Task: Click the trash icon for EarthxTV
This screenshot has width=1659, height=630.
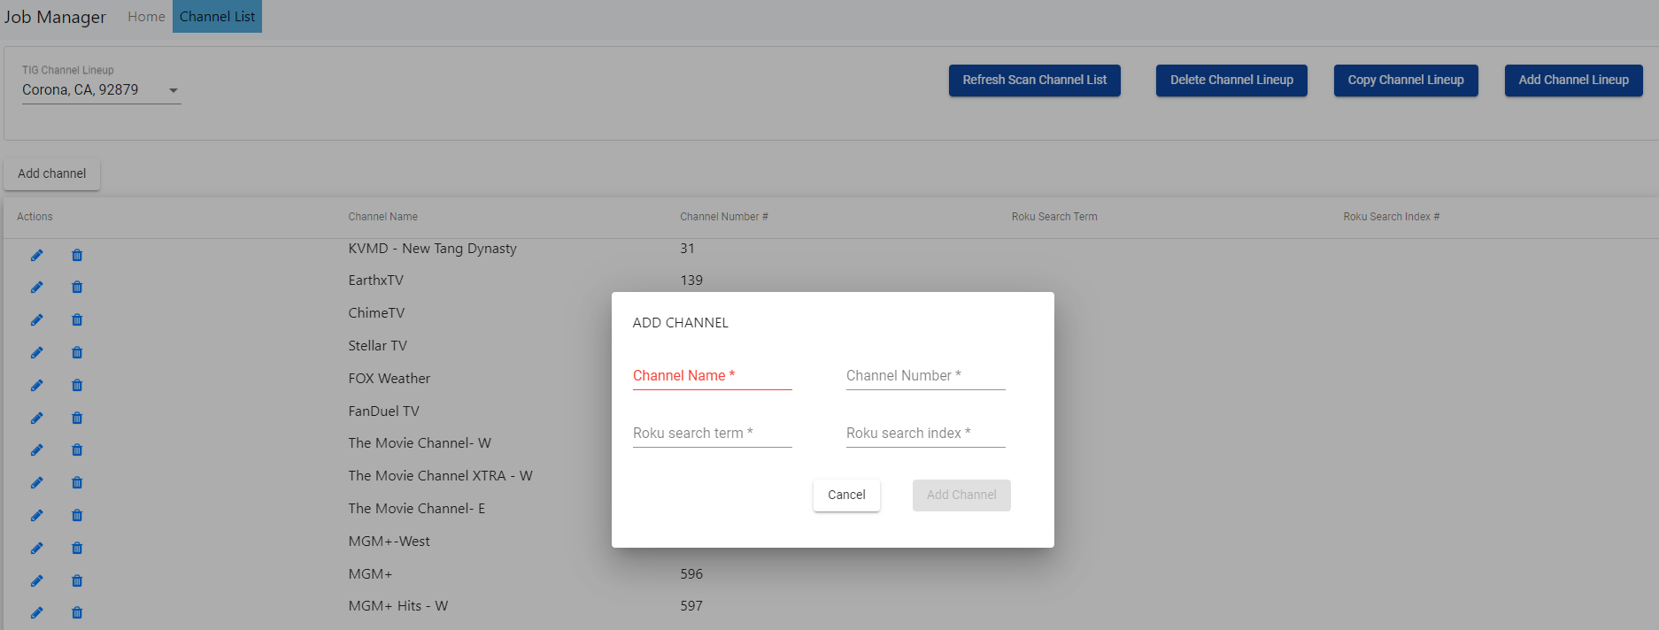Action: click(x=77, y=287)
